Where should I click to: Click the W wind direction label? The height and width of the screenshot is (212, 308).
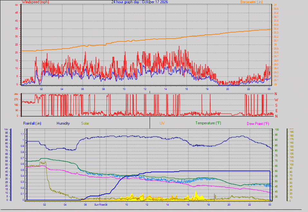coord(276,100)
